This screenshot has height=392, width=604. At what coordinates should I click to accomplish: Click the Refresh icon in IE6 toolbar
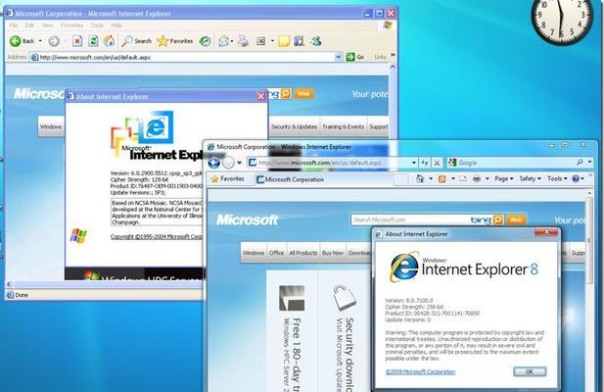click(x=93, y=41)
